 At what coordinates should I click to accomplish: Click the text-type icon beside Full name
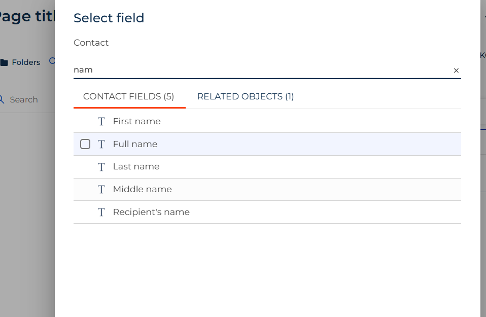pyautogui.click(x=101, y=144)
